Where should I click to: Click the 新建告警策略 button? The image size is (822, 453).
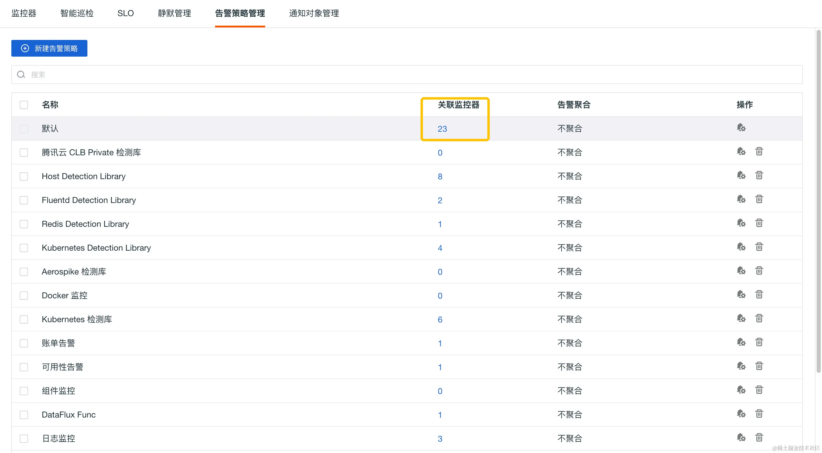[49, 48]
